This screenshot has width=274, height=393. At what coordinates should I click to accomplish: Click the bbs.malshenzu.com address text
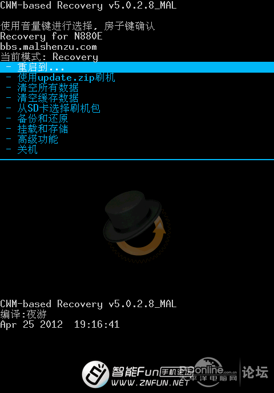click(x=49, y=46)
